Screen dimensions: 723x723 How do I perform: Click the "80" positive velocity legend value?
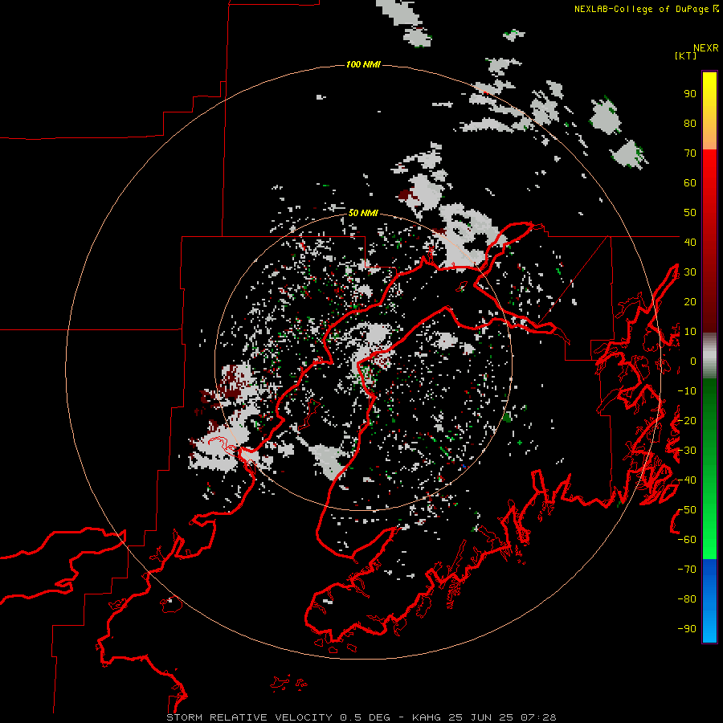pos(690,124)
